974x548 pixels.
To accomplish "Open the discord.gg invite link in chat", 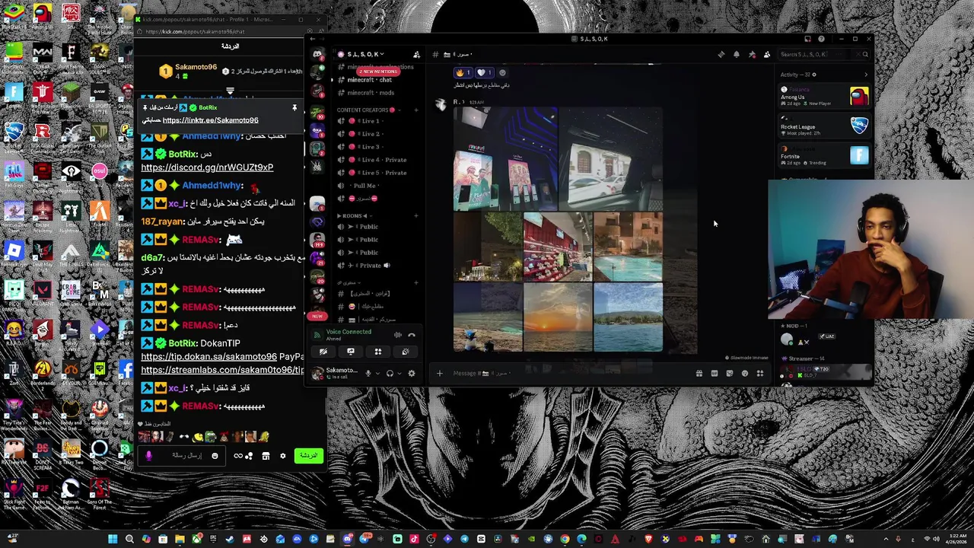I will point(207,167).
